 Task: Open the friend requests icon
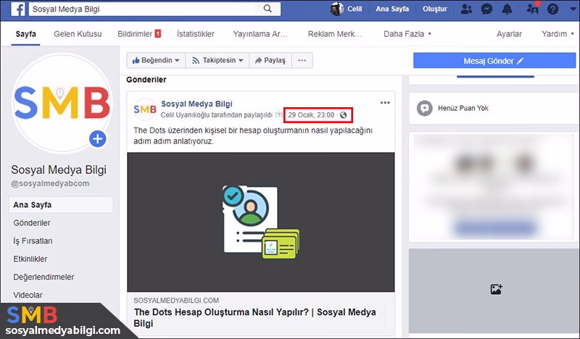[x=466, y=9]
